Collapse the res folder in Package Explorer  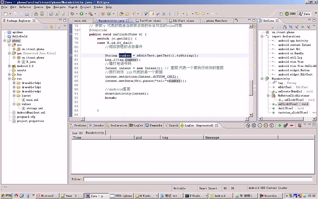click(x=10, y=79)
